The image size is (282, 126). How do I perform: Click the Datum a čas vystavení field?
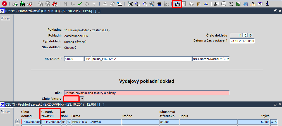(x=242, y=41)
